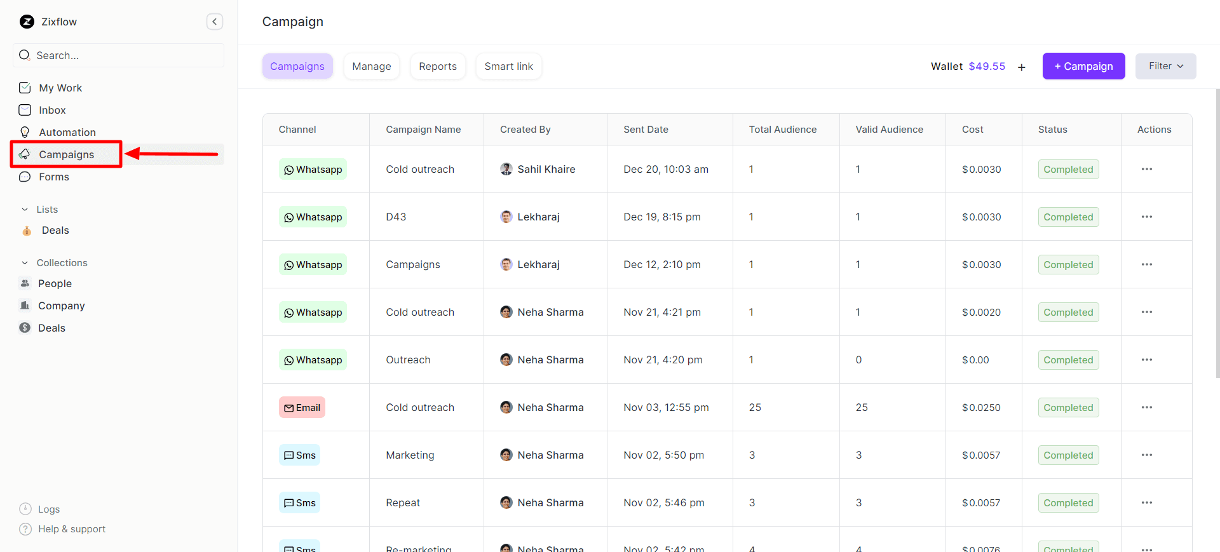The width and height of the screenshot is (1220, 552).
Task: Collapse the Lists section
Action: [25, 209]
